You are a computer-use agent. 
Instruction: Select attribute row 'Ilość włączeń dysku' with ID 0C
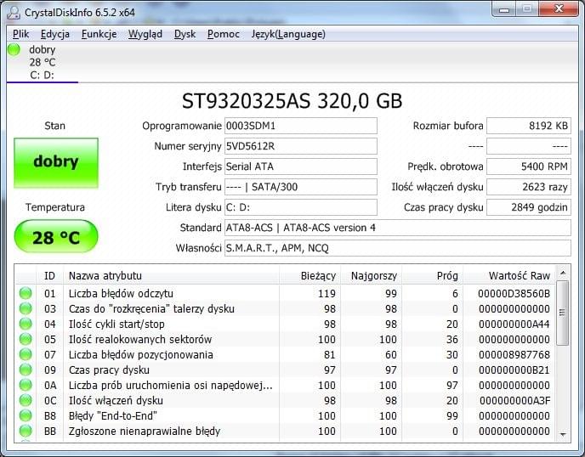pyautogui.click(x=285, y=400)
